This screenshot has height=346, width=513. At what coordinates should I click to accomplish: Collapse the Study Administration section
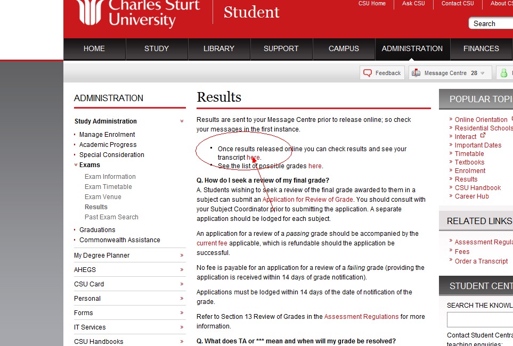(x=182, y=121)
